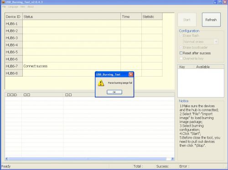228x170 pixels.
Task: Select the HUB6-2 device row
Action: point(83,31)
